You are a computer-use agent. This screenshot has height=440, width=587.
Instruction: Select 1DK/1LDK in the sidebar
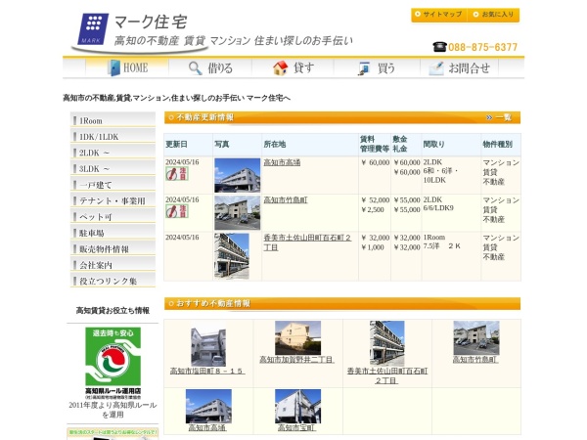(113, 137)
